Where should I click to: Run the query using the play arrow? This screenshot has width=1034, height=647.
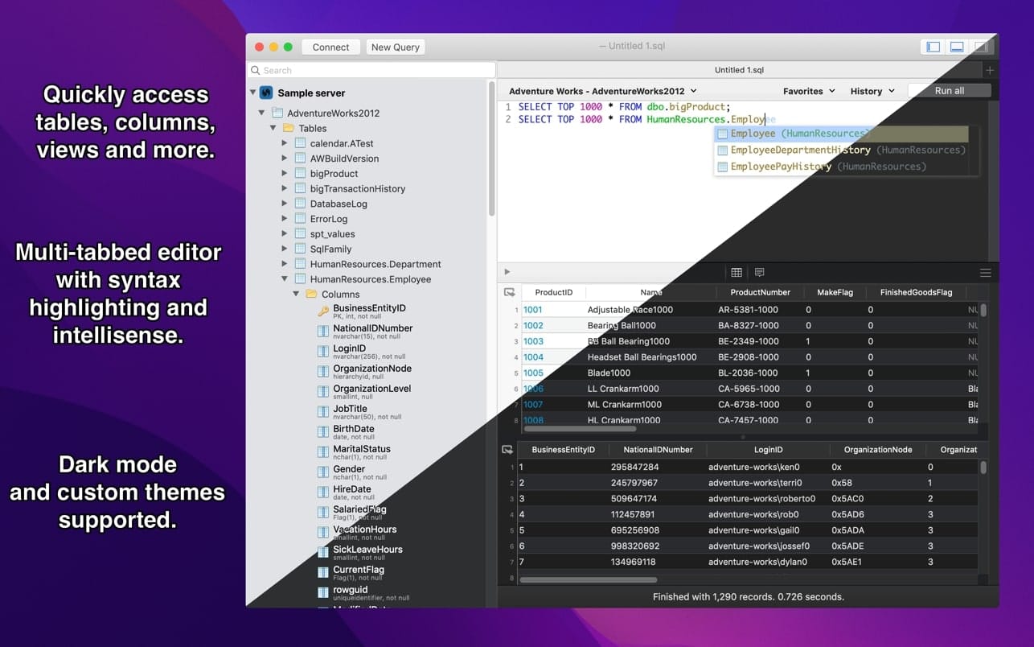[x=507, y=272]
